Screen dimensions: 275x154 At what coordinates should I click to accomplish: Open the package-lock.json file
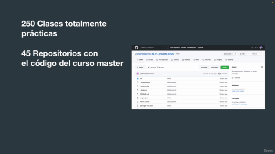(x=146, y=106)
